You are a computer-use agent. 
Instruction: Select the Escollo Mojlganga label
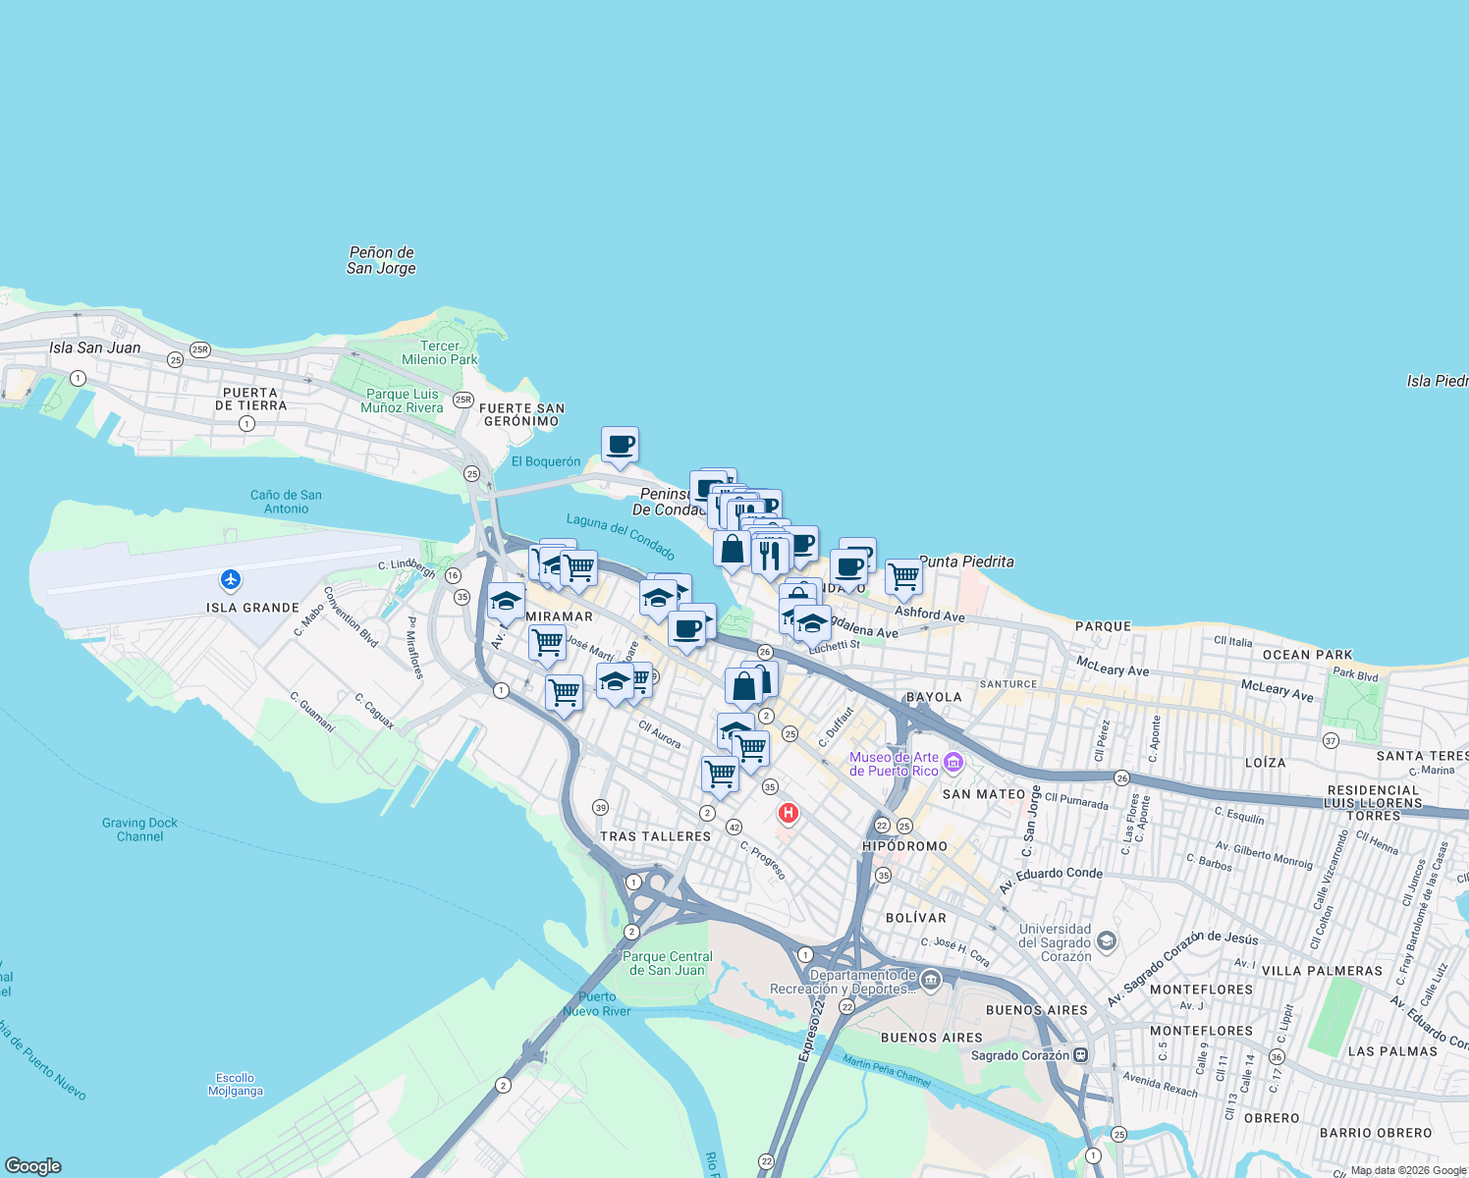[x=236, y=1084]
